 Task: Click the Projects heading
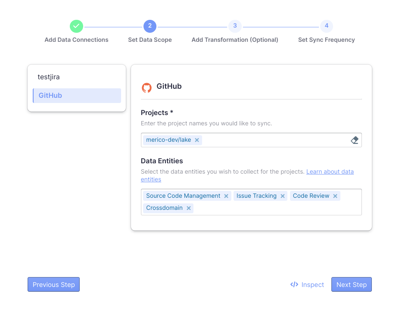(x=157, y=113)
